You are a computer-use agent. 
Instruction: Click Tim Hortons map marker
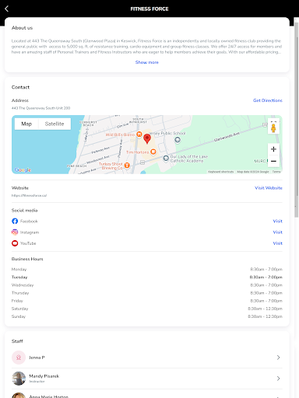point(153,152)
